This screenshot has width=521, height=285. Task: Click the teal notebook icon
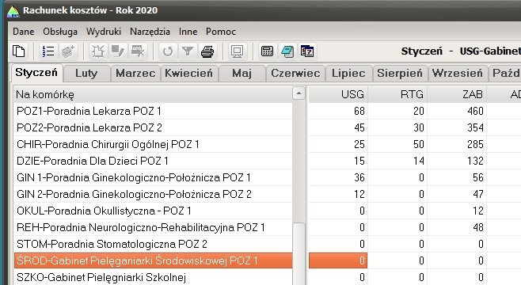click(287, 51)
